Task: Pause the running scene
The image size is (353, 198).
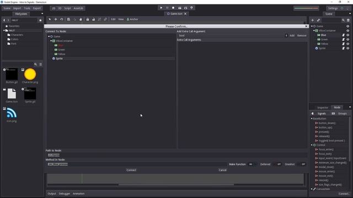Action: coord(167,8)
